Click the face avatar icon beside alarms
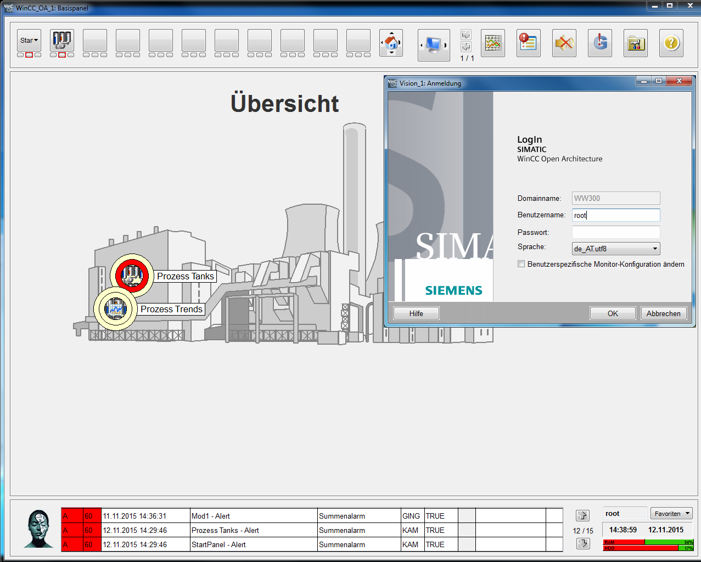The height and width of the screenshot is (562, 701). [38, 529]
